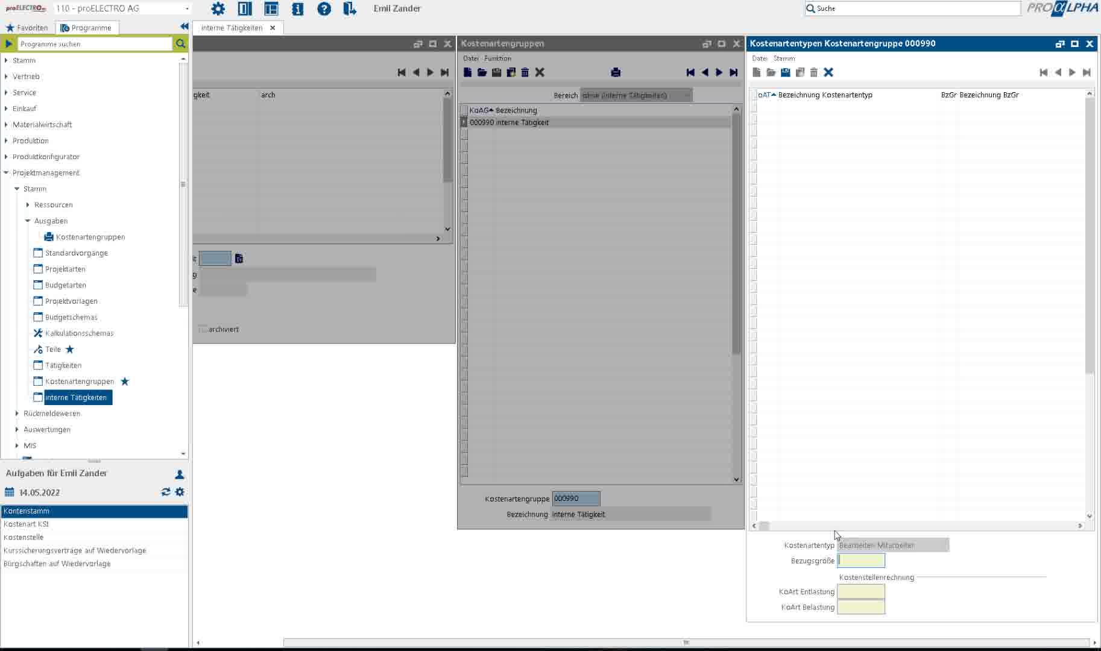Toggle favorite star next to Kostenartengruppen
Viewport: 1101px width, 651px height.
click(x=125, y=381)
